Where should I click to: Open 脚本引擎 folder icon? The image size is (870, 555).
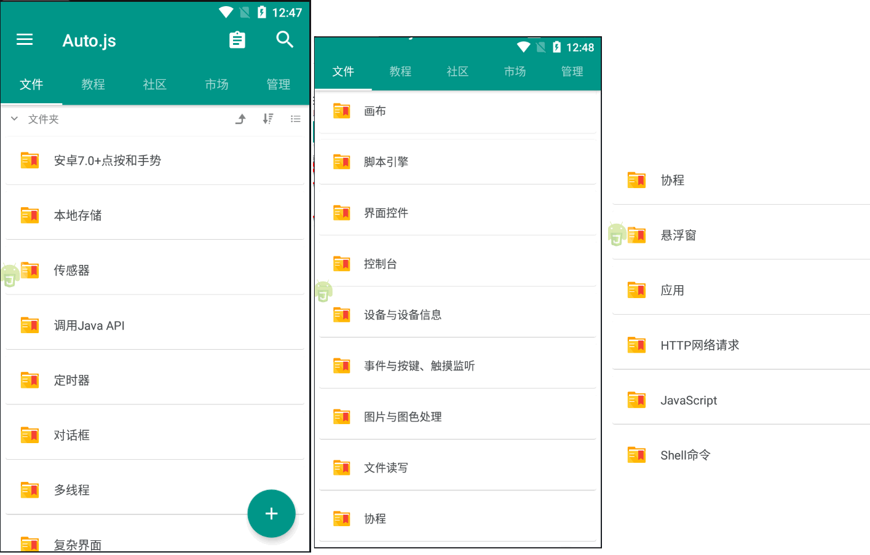(x=342, y=162)
